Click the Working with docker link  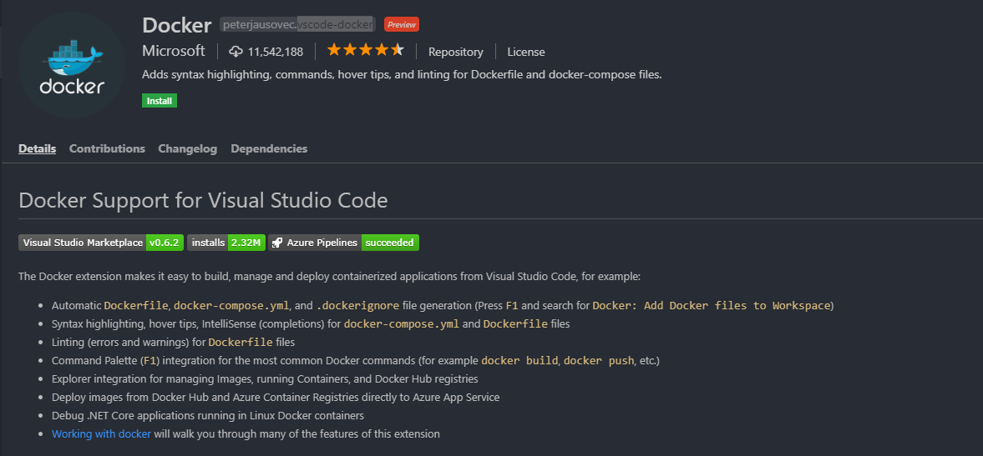point(101,433)
